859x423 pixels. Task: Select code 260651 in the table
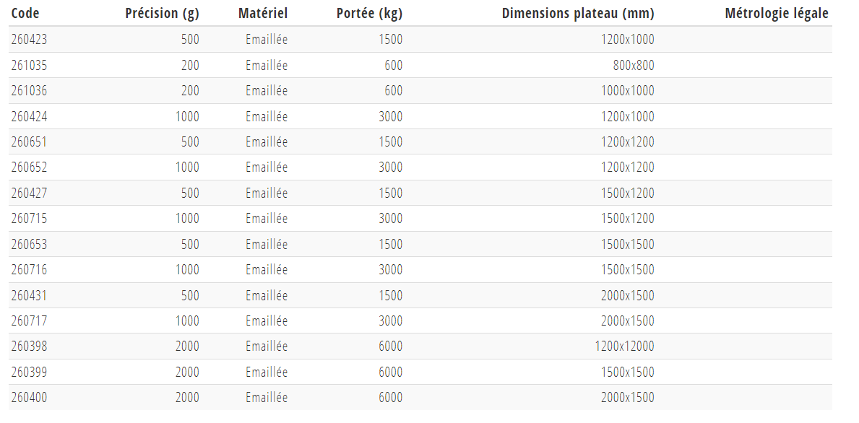tap(29, 141)
